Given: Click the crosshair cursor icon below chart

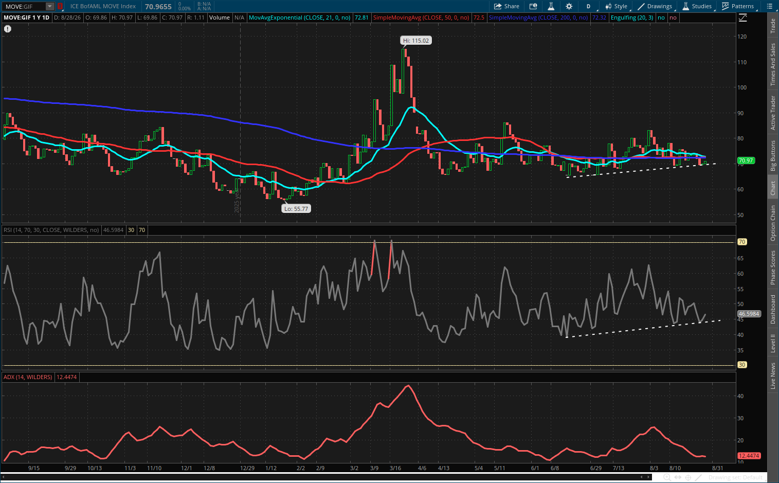Looking at the screenshot, I should coord(688,477).
